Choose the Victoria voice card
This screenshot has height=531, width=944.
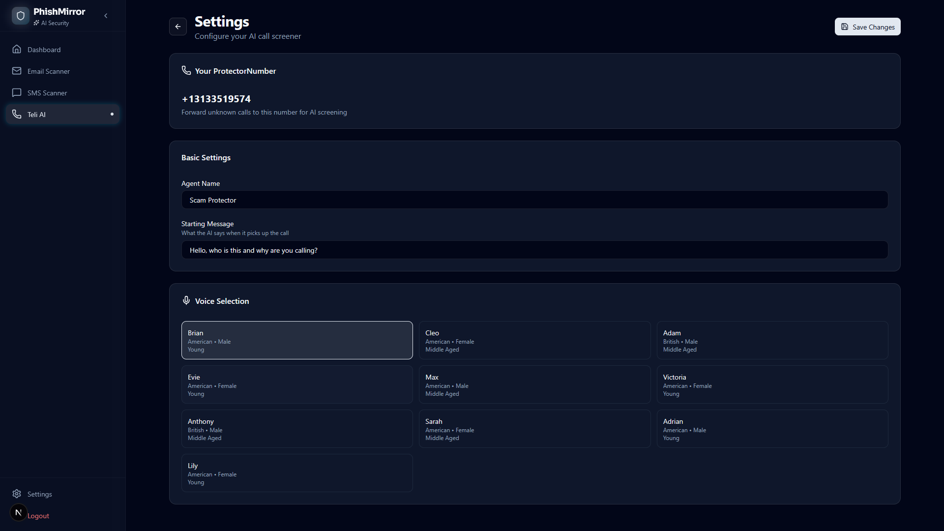pos(772,384)
